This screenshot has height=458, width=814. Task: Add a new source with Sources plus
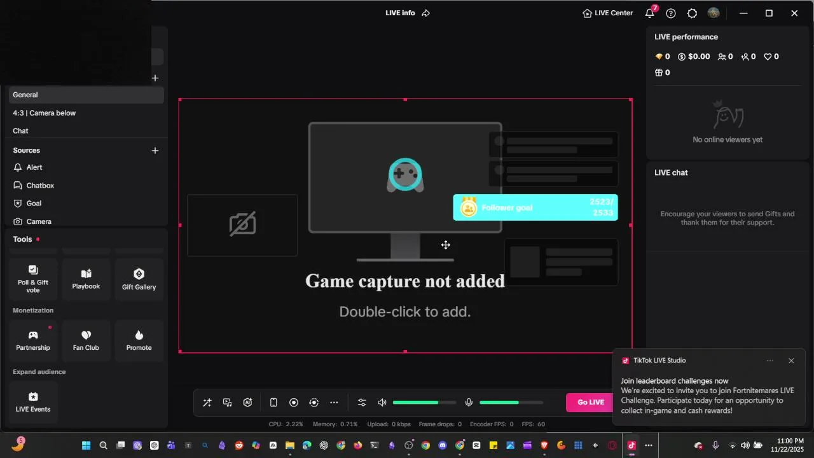click(x=155, y=151)
